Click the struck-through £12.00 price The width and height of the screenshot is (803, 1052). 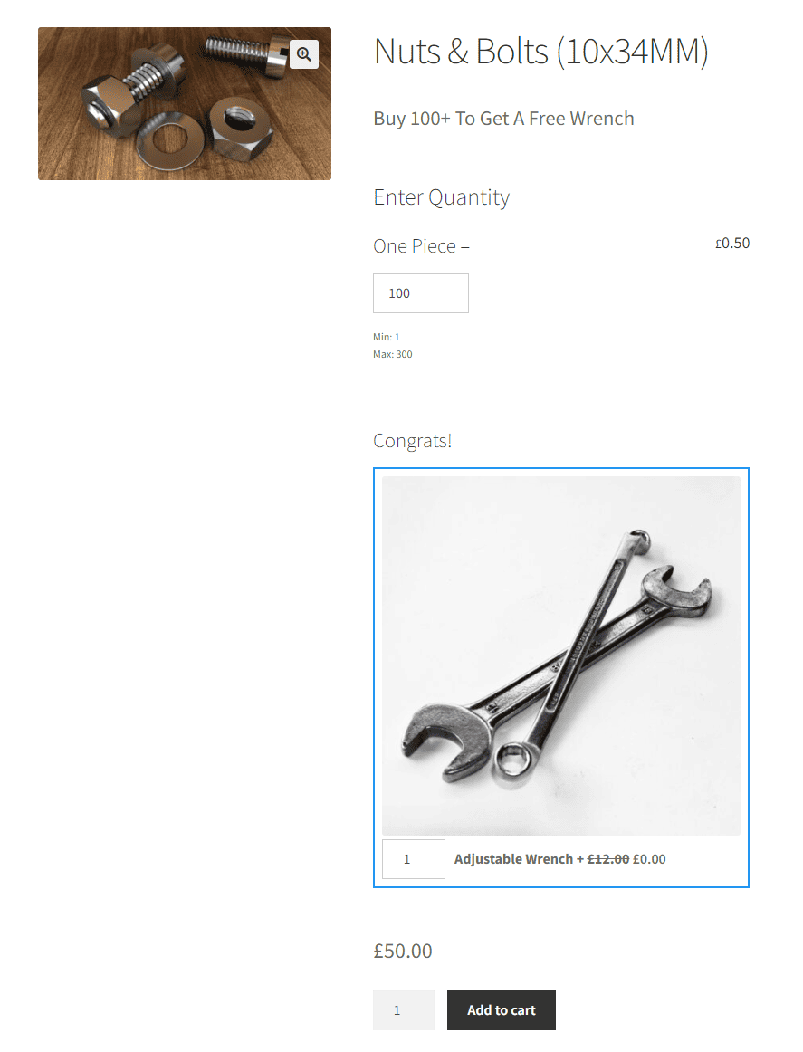click(x=607, y=859)
